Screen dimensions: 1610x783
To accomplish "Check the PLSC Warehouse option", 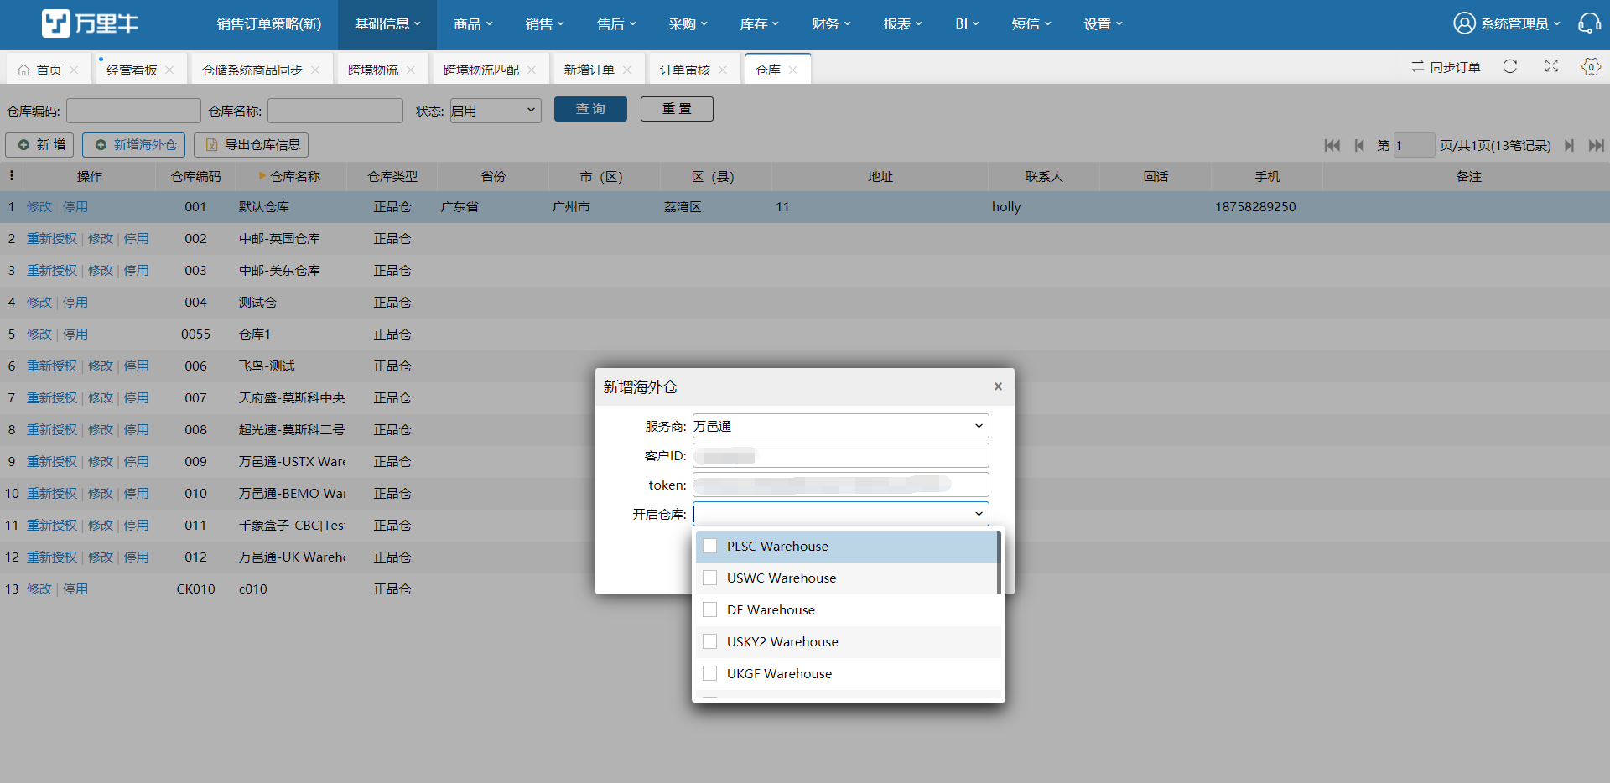I will pyautogui.click(x=709, y=546).
